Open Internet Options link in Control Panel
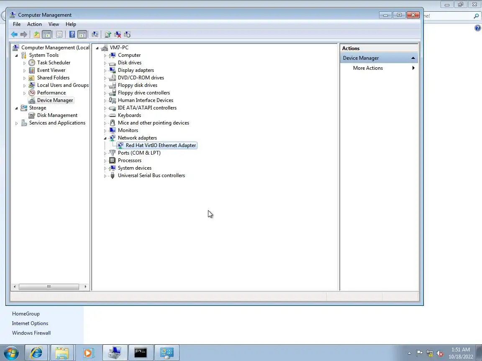Viewport: 482px width, 361px height. click(x=30, y=323)
